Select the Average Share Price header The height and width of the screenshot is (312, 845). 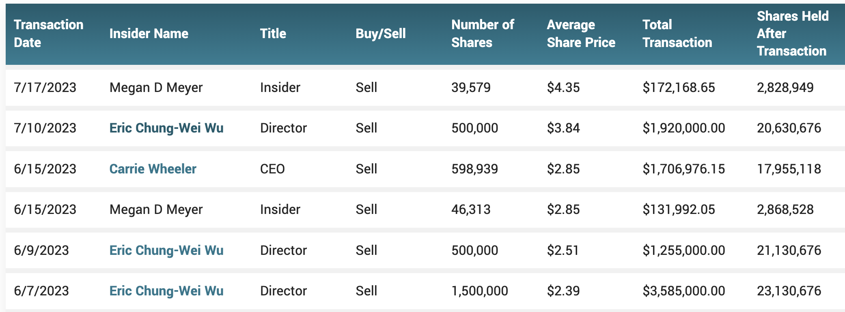pos(581,34)
